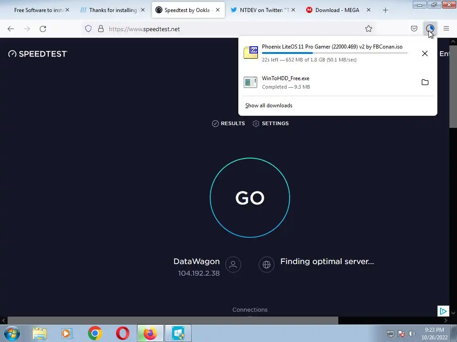This screenshot has height=342, width=457.
Task: Open Opera browser from taskbar
Action: pyautogui.click(x=122, y=333)
